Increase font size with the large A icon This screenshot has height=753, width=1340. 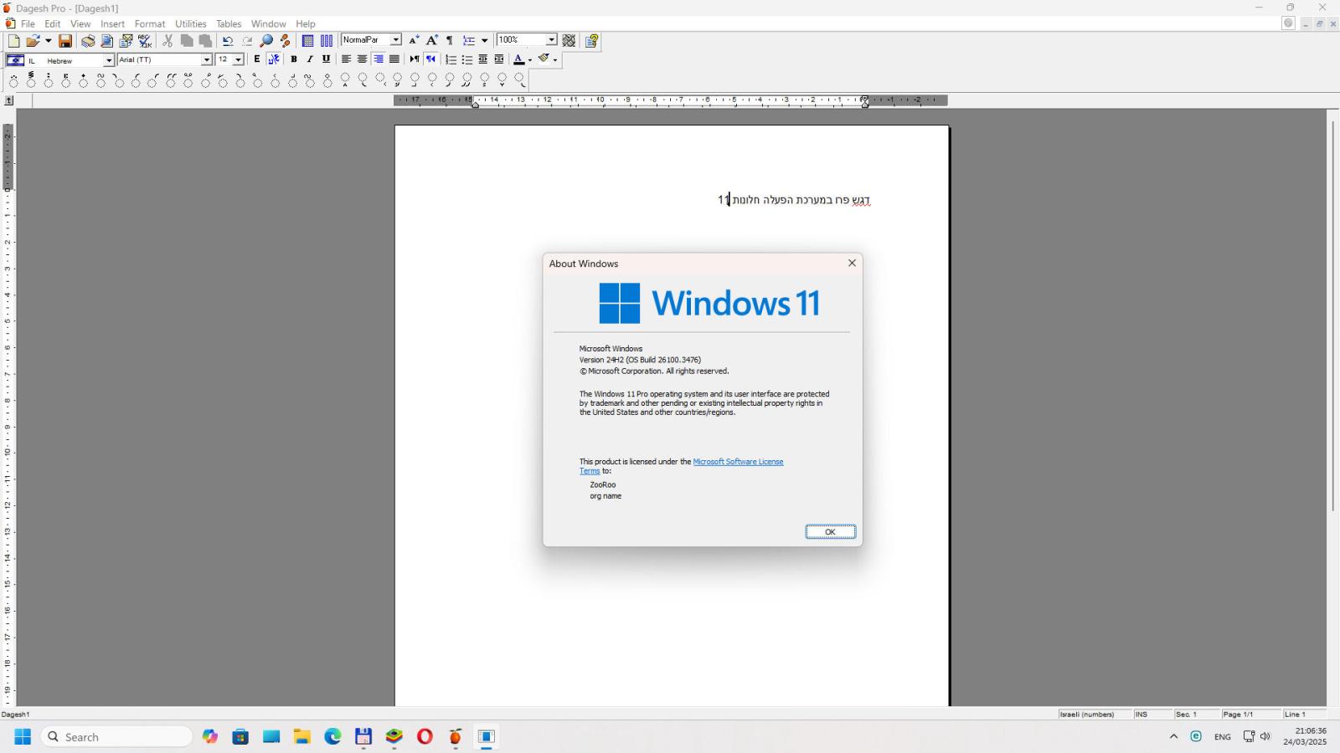pos(432,40)
